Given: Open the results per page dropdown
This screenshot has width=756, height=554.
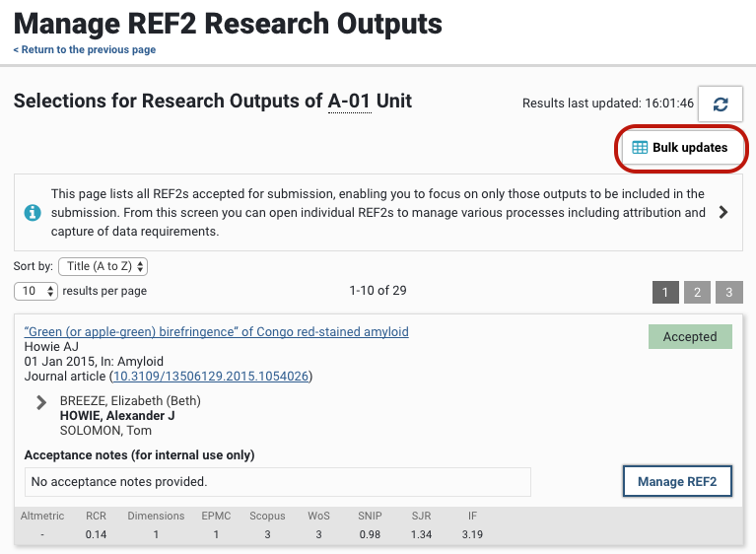Looking at the screenshot, I should tap(35, 291).
